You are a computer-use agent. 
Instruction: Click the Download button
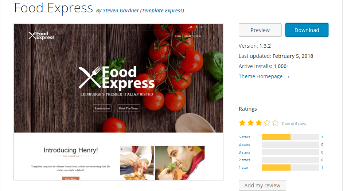click(307, 30)
